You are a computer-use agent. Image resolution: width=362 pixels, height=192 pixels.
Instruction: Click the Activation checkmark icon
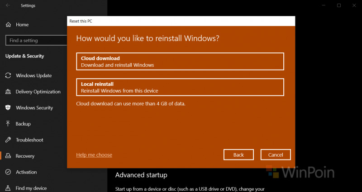(x=8, y=172)
